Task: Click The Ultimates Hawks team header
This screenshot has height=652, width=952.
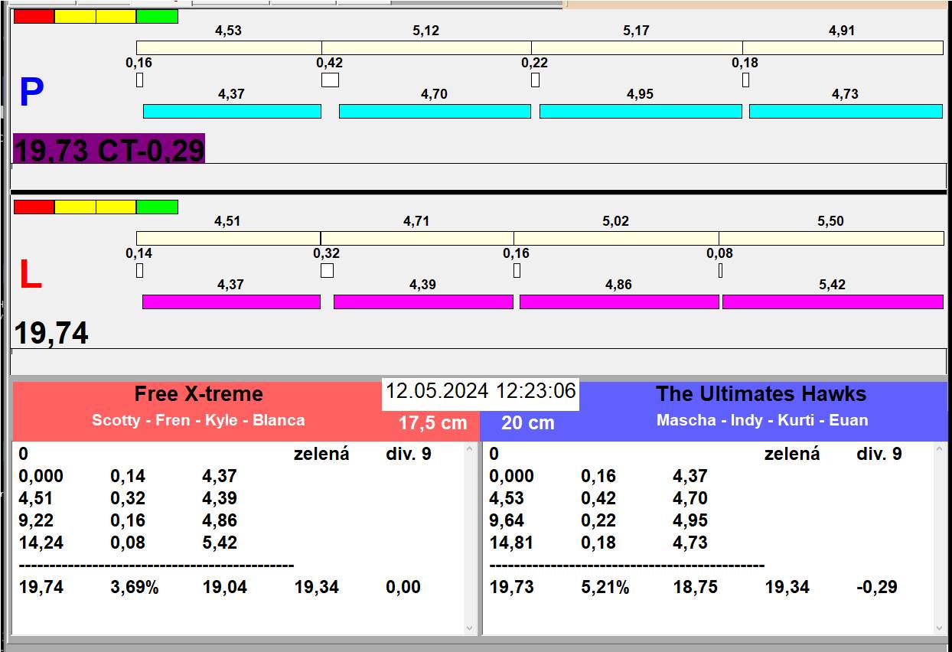Action: pyautogui.click(x=761, y=394)
